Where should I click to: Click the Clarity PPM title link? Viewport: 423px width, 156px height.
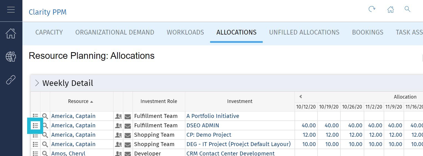pyautogui.click(x=48, y=12)
